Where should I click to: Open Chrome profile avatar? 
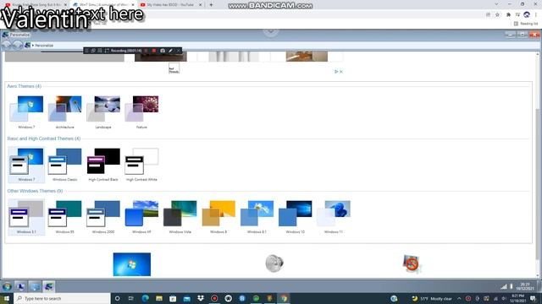527,14
